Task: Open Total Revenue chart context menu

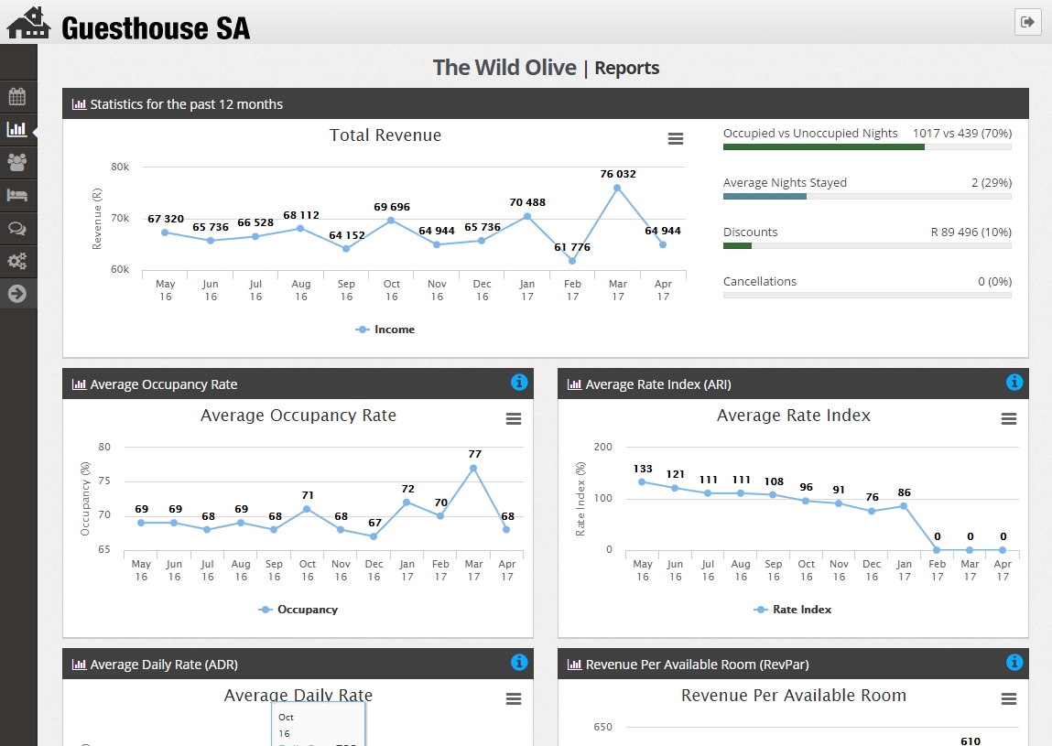Action: click(x=676, y=139)
